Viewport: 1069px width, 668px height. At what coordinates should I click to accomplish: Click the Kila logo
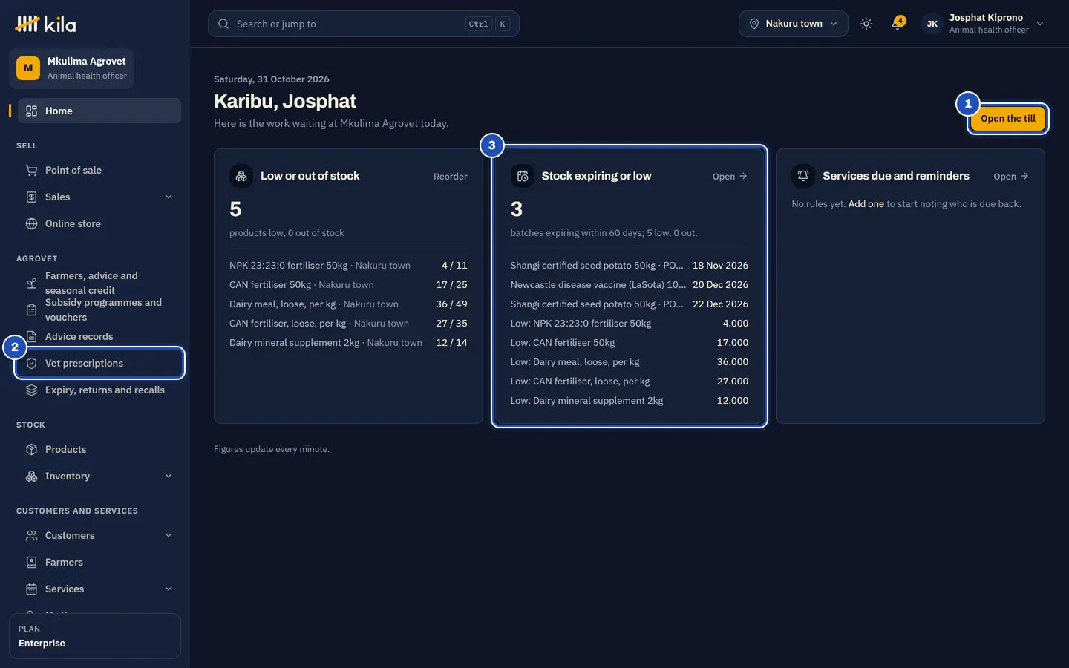45,24
